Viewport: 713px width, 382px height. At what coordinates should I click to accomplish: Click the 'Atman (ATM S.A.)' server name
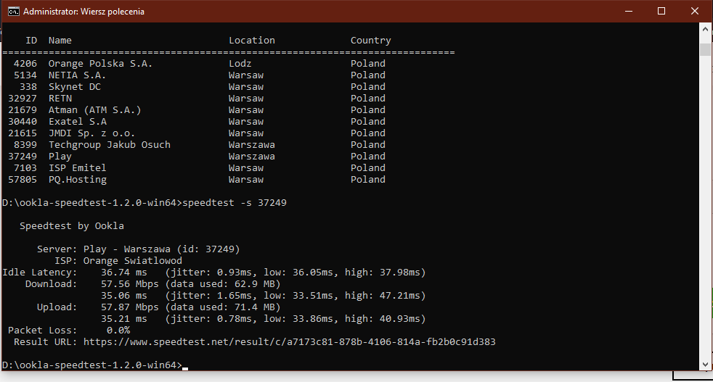pyautogui.click(x=95, y=110)
